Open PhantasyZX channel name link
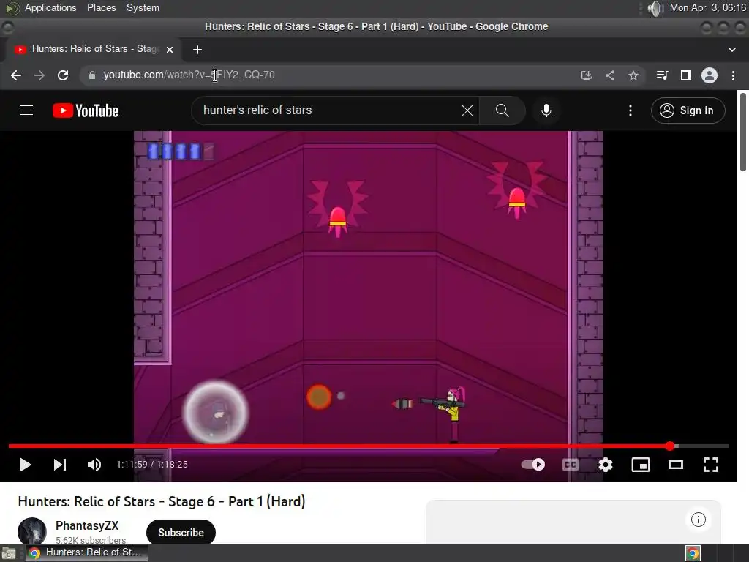 coord(87,525)
